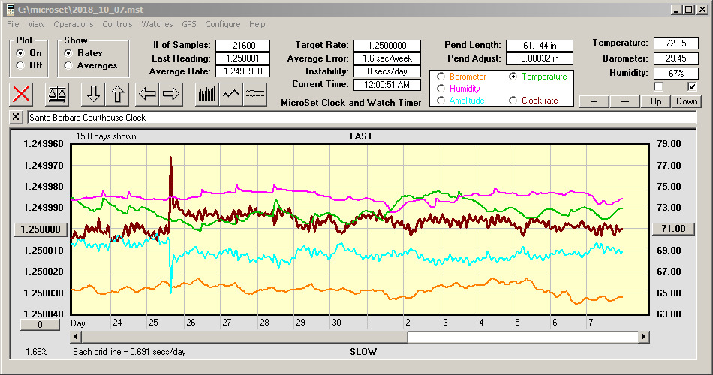Click the small X beside clock name field
Image resolution: width=713 pixels, height=375 pixels.
pos(16,117)
